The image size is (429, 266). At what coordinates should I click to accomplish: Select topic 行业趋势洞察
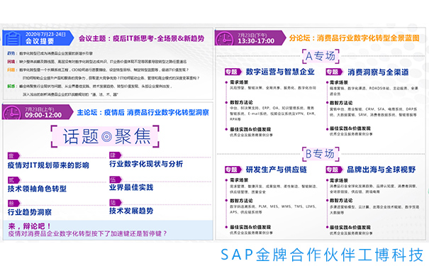[30, 212]
